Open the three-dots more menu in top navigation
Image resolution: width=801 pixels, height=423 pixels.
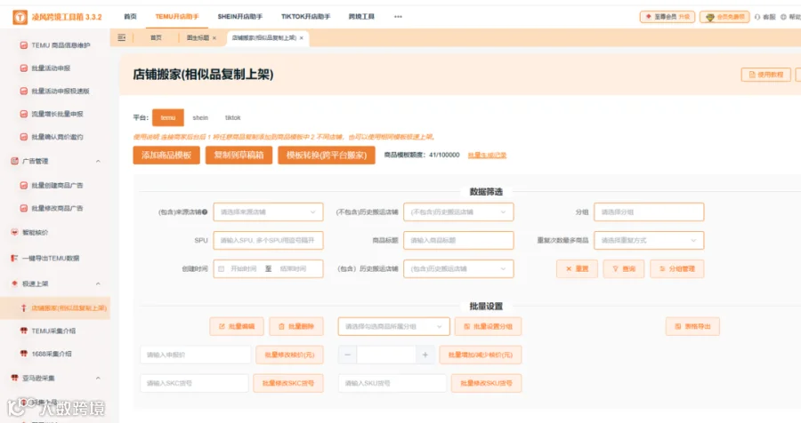click(x=398, y=17)
